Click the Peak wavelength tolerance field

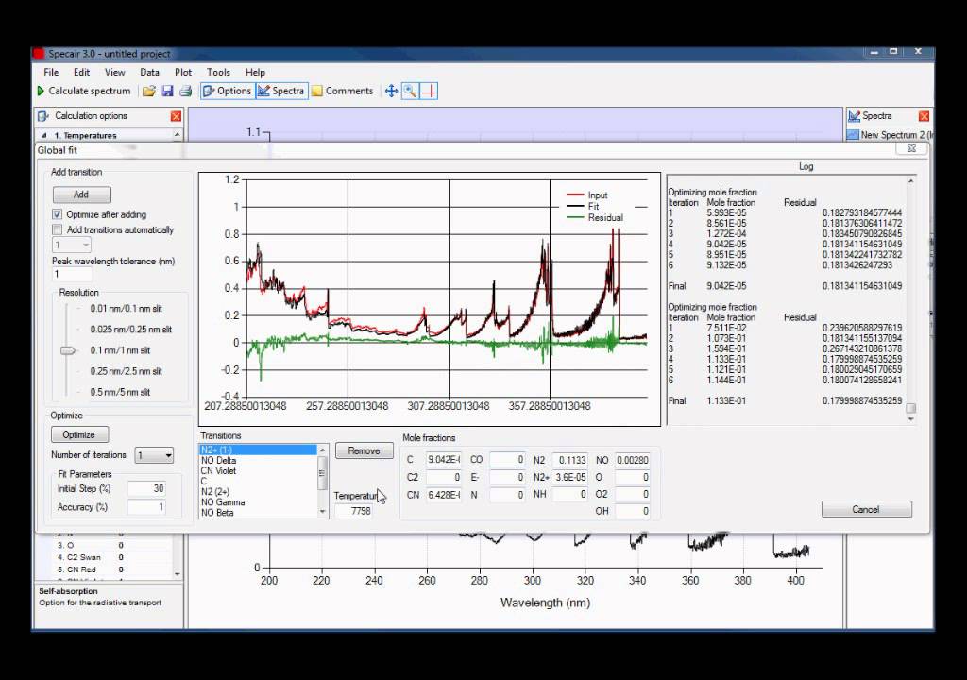click(x=72, y=274)
